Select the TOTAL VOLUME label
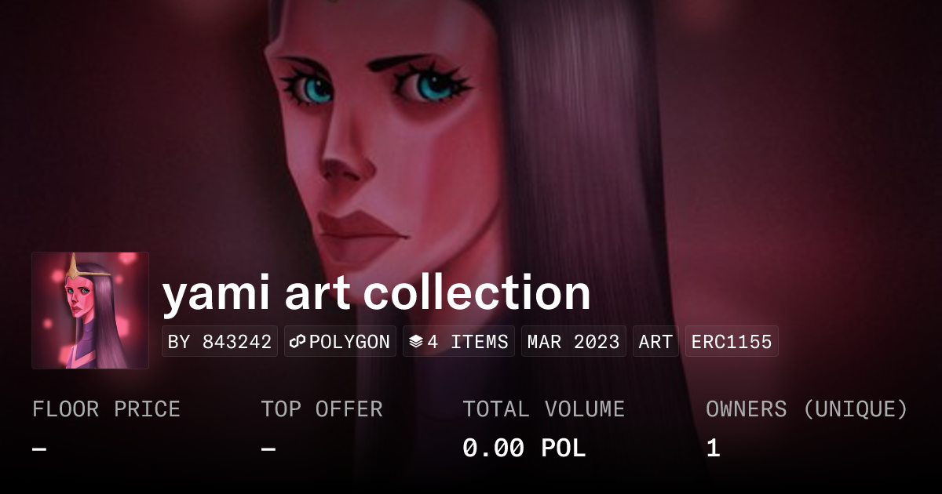 click(x=544, y=409)
